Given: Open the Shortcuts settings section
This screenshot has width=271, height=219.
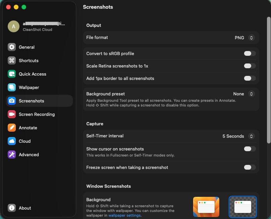Looking at the screenshot, I should tap(29, 61).
